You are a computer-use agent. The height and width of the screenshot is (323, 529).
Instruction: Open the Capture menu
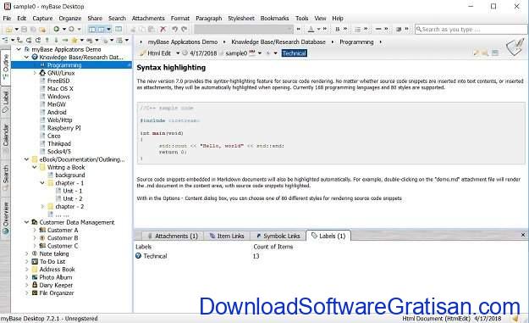[42, 19]
